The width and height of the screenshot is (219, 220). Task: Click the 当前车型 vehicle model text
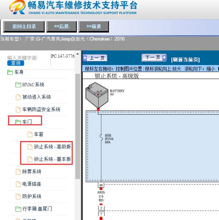click(x=63, y=39)
